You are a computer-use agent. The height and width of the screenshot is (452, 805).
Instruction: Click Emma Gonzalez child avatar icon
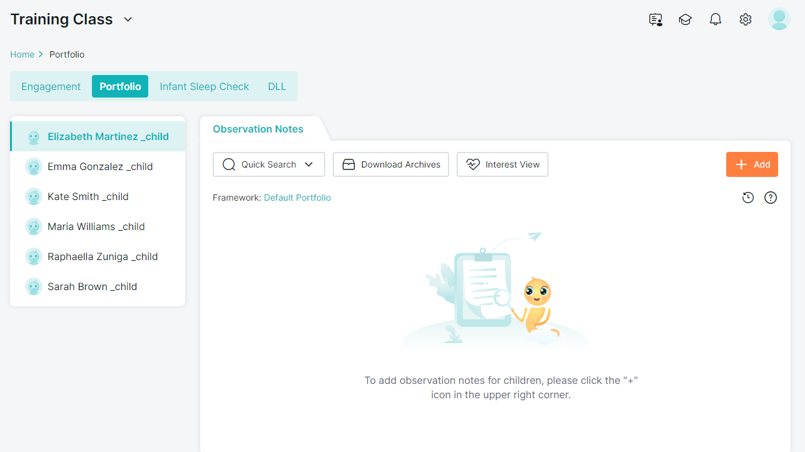(34, 166)
